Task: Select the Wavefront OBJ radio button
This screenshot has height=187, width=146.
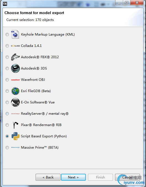Action: 7,80
